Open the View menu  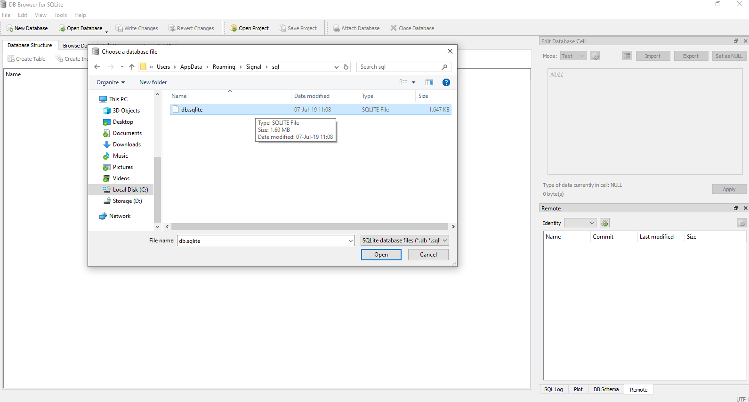click(x=40, y=15)
